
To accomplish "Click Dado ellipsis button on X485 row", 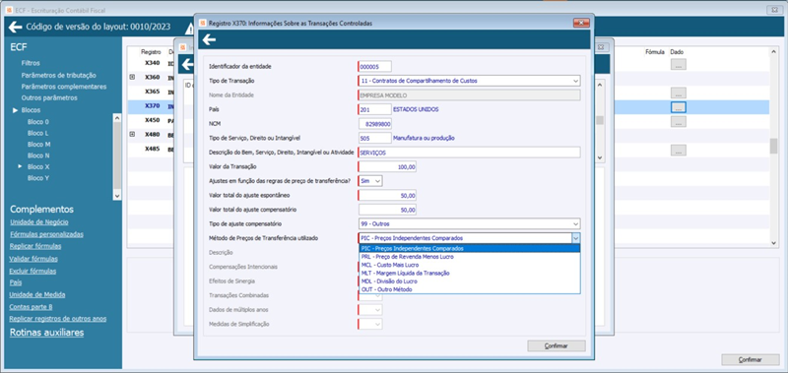I will (x=678, y=150).
